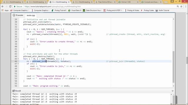The height and width of the screenshot is (105, 188).
Task: Click the pthread_attr_setdetachstate code line
Action: (x=57, y=24)
